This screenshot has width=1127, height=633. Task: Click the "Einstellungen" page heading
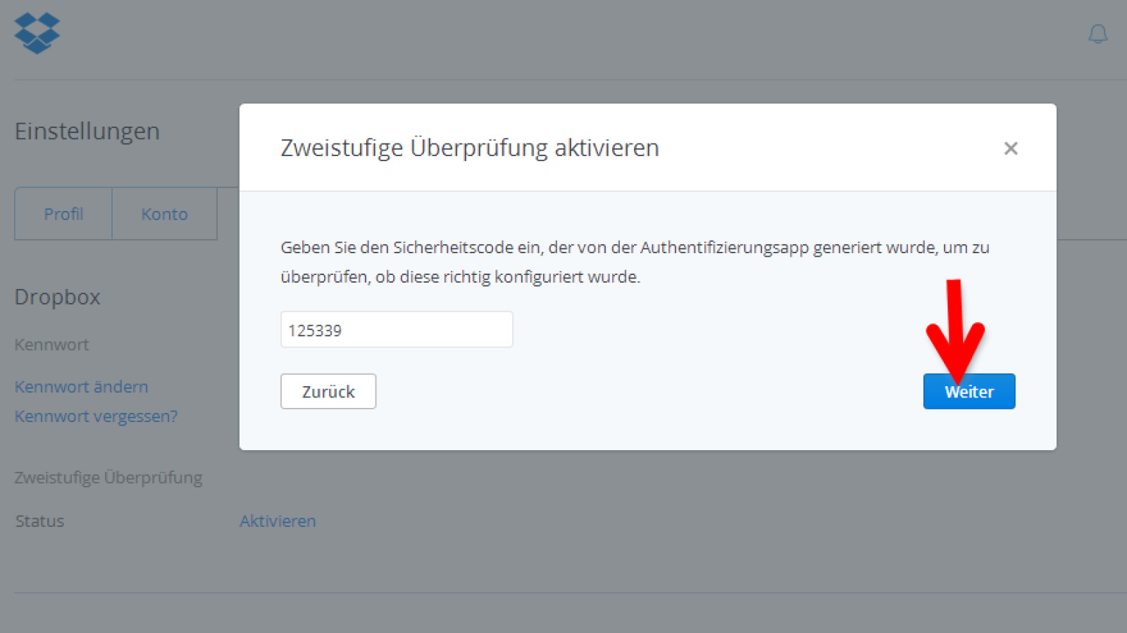[x=87, y=132]
